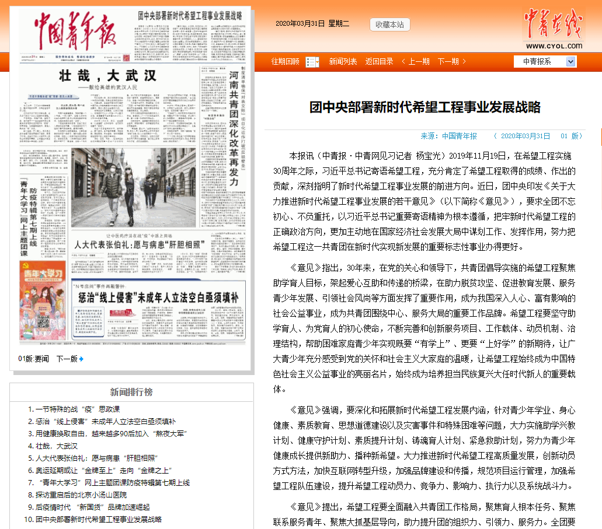
Task: Open 人大代表张伯礼 article on page image
Action: click(x=140, y=245)
